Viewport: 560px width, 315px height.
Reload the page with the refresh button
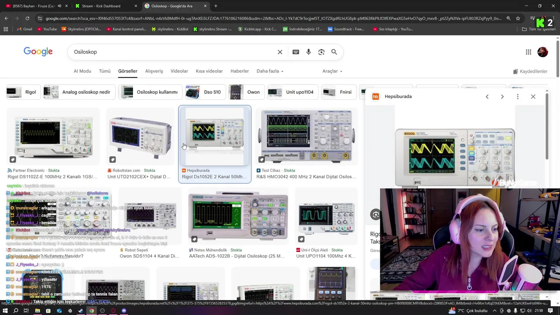pyautogui.click(x=27, y=18)
